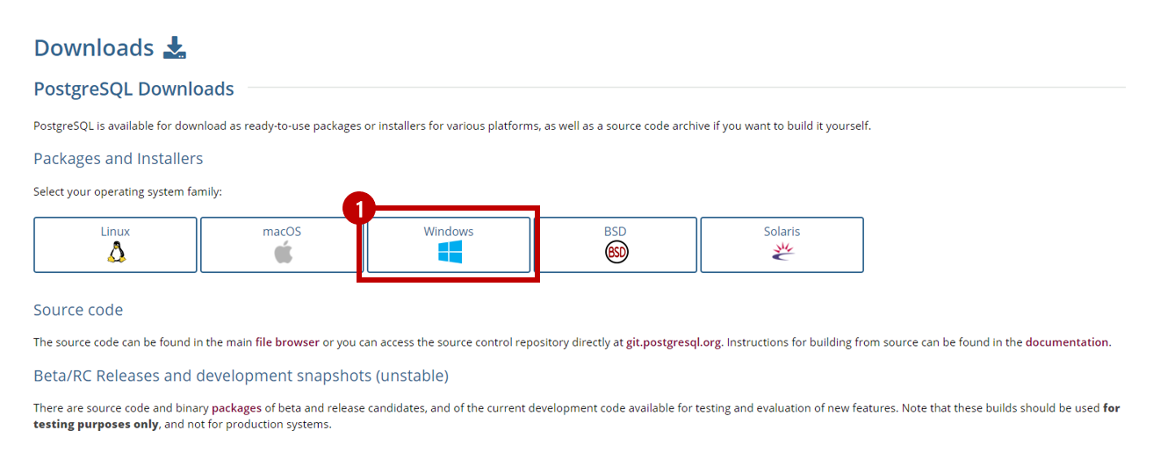Click the bold "testing purposes only" text
The image size is (1153, 452).
pos(97,425)
